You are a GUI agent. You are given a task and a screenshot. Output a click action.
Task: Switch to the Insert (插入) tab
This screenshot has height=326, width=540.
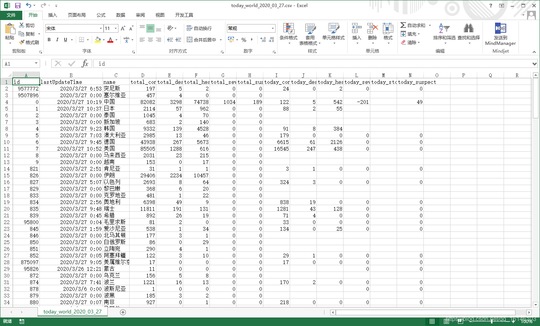coord(53,15)
